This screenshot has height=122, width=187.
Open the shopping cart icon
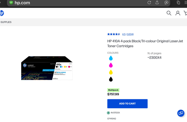(185, 13)
